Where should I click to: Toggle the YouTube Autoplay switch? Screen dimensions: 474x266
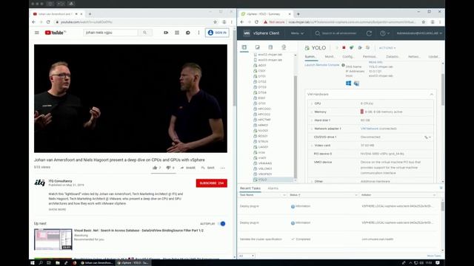coord(221,223)
